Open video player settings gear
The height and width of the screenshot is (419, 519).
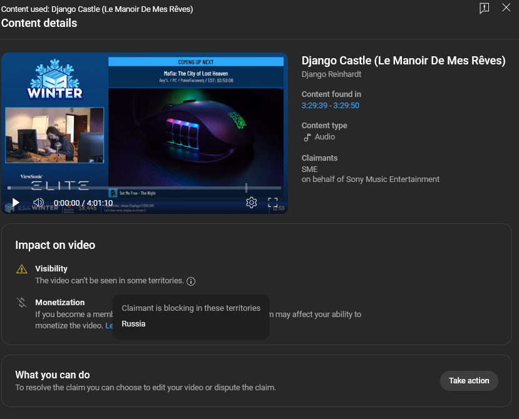pos(251,203)
